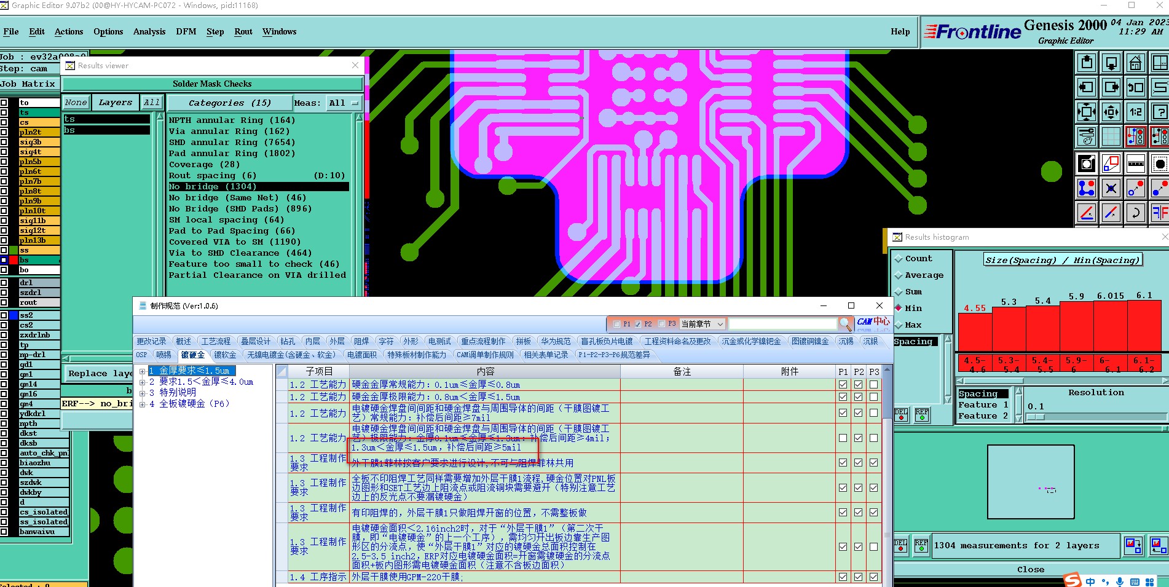Expand tree node '1 金厚要求≤1.5um'
Image resolution: width=1169 pixels, height=587 pixels.
[143, 371]
